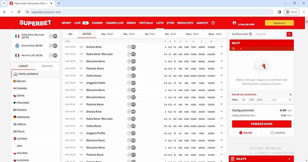Open the Rezultate link

[x=185, y=23]
